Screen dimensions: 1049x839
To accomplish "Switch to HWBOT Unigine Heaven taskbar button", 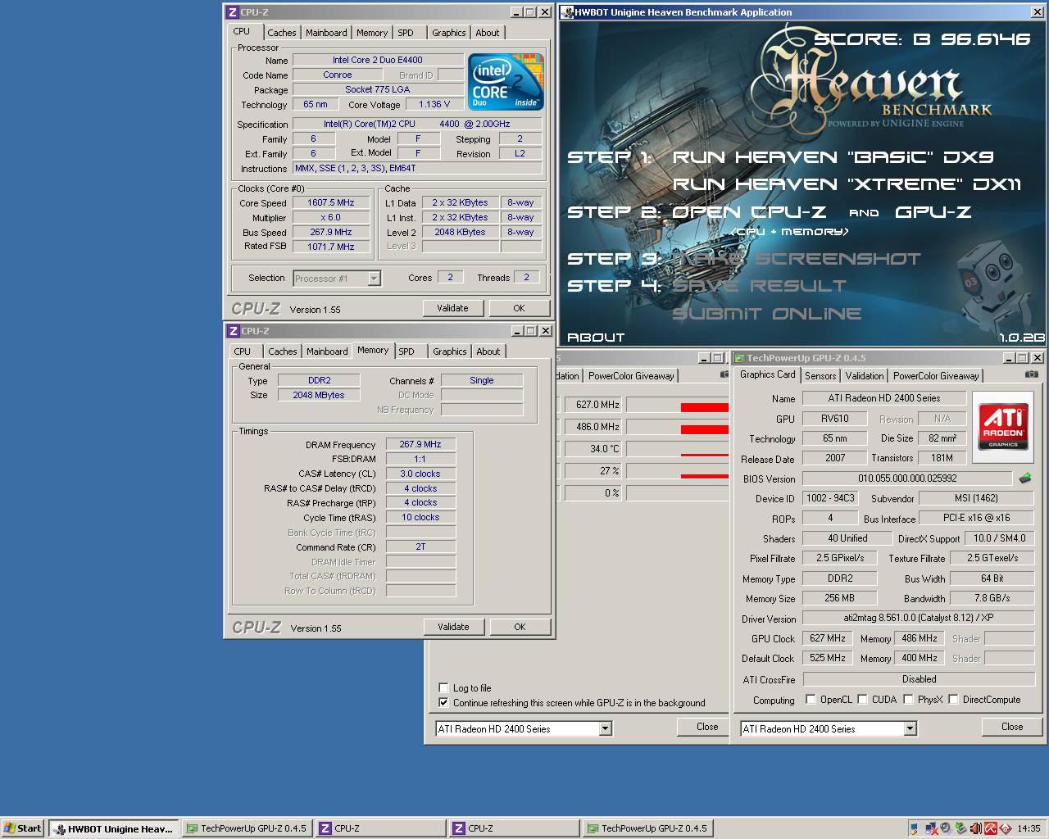I will point(113,828).
